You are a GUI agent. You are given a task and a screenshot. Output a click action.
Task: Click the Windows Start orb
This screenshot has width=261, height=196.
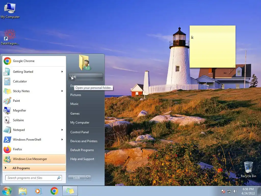[7, 191]
